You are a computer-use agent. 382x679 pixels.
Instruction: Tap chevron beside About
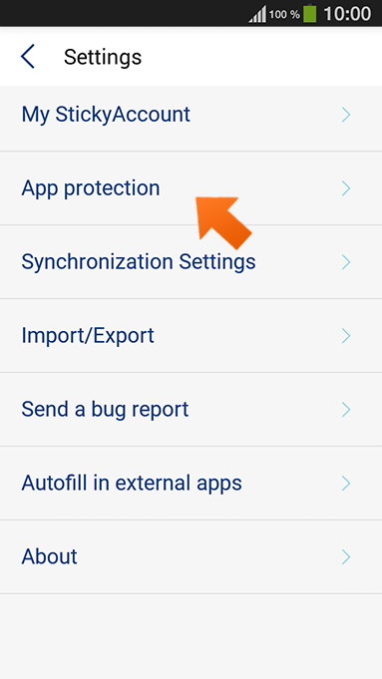click(x=346, y=556)
